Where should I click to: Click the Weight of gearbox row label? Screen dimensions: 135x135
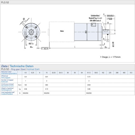7,89
